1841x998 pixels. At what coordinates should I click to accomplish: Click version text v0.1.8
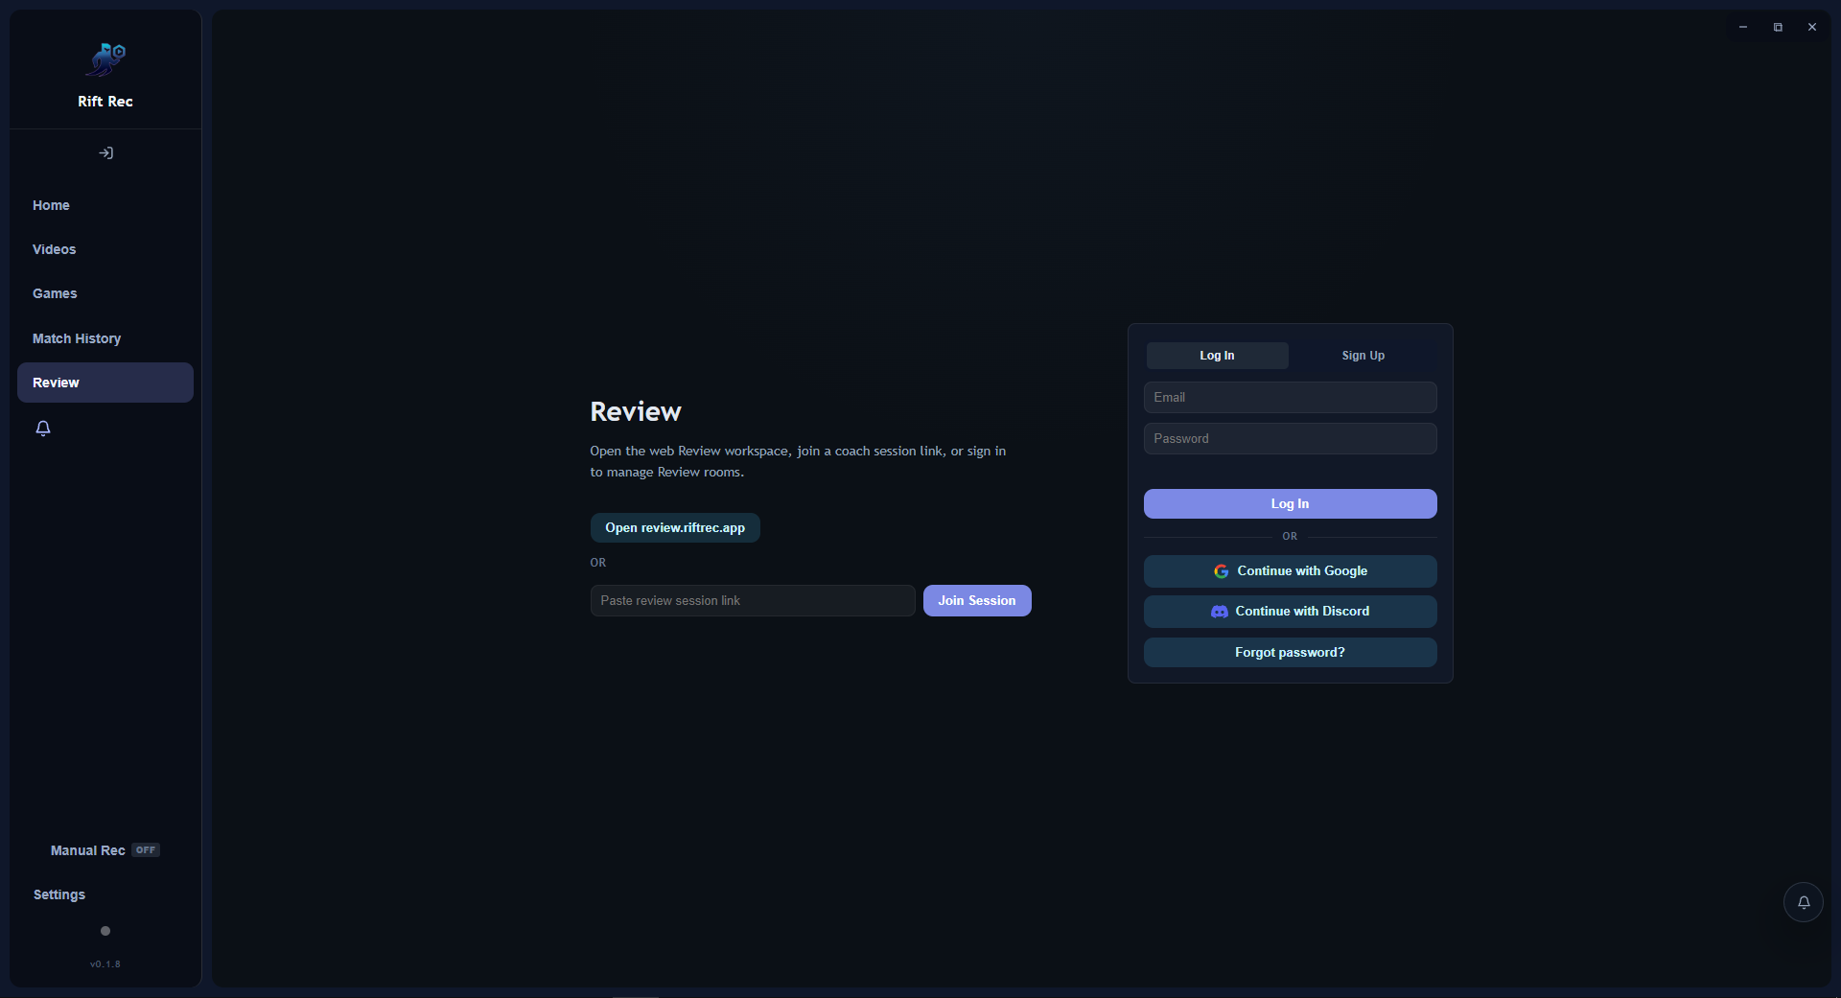click(x=105, y=964)
